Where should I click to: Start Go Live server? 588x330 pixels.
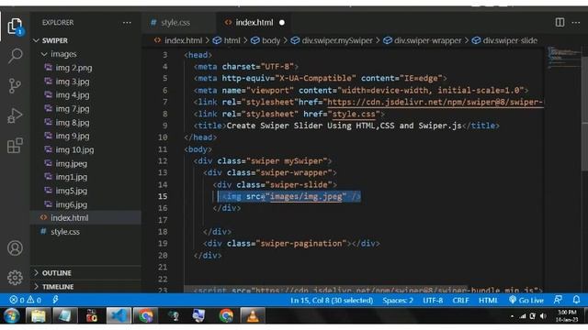click(x=526, y=300)
